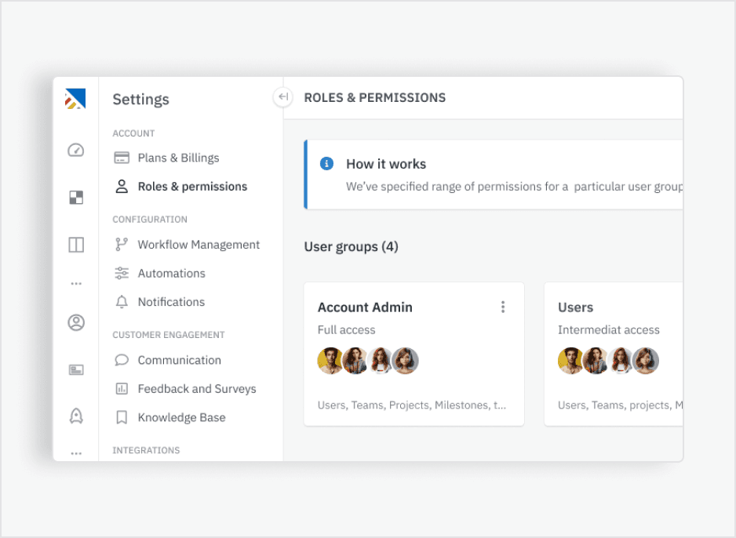
Task: Open the rocket icon in the rail
Action: 76,416
